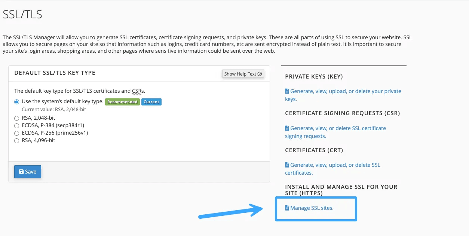469x236 pixels.
Task: Select the RSA, 2,048-bit radio button
Action: [16, 118]
